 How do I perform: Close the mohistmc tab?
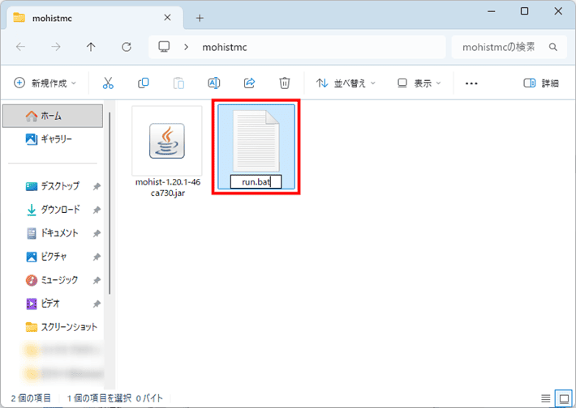click(167, 18)
